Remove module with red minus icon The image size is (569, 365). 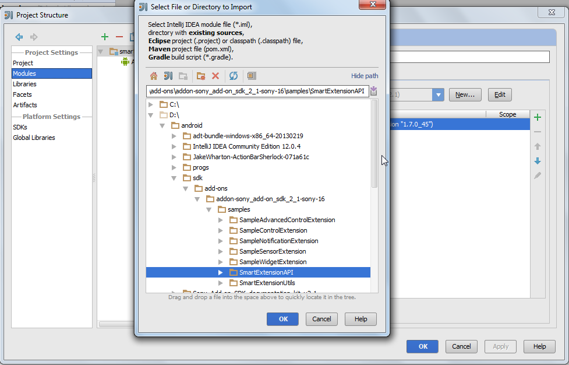119,37
